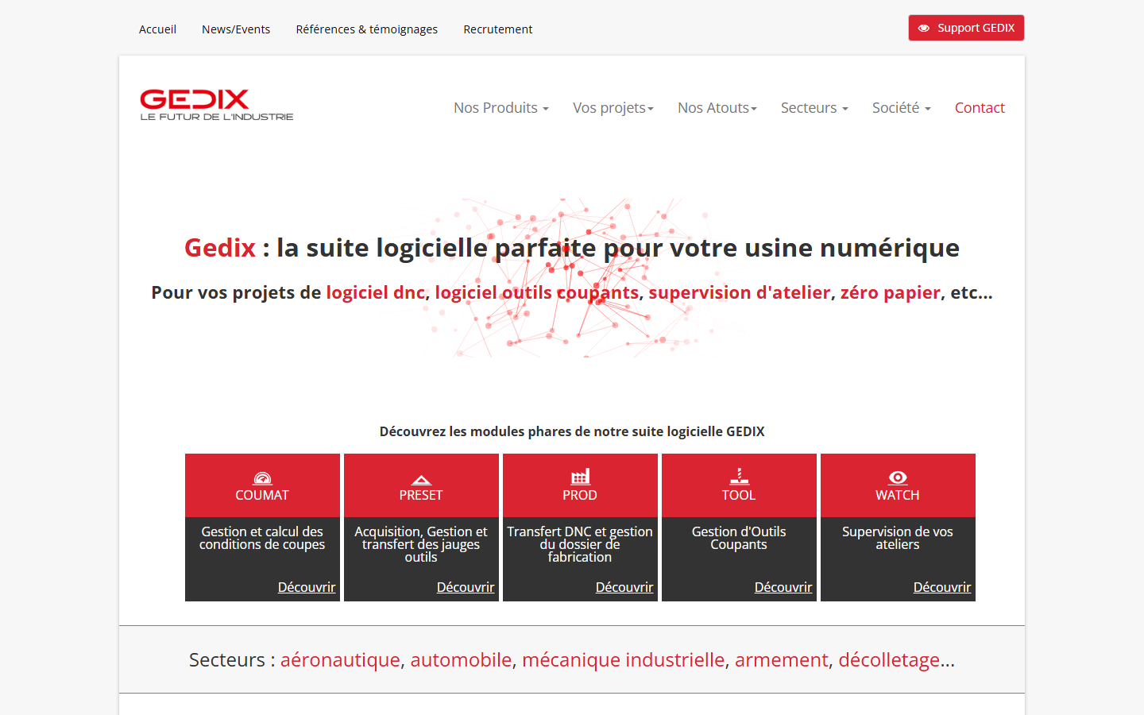Follow the supervision d'atelier link
Image resolution: width=1144 pixels, height=715 pixels.
740,292
